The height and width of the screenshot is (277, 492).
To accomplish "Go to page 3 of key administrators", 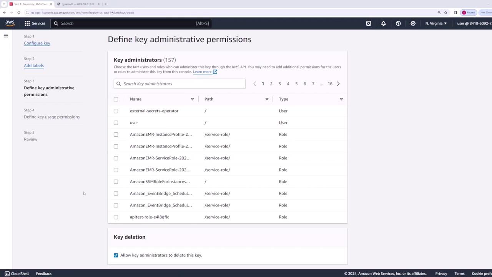I will [279, 83].
